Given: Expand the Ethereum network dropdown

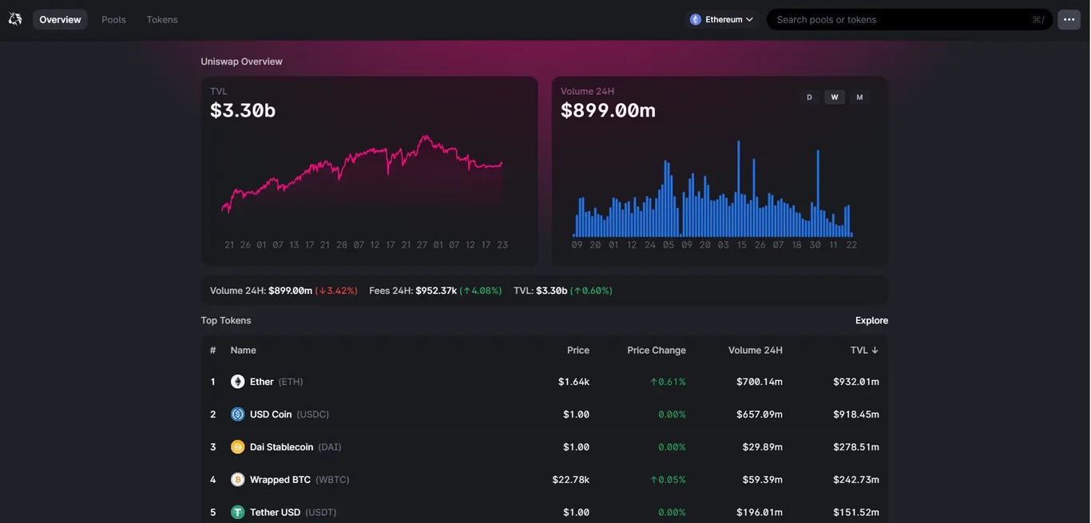Looking at the screenshot, I should click(722, 19).
